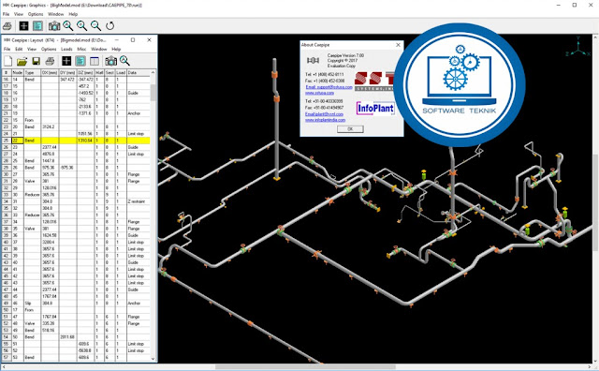
Task: Click Zoom All magnifier in Layout toolbar
Action: [124, 61]
